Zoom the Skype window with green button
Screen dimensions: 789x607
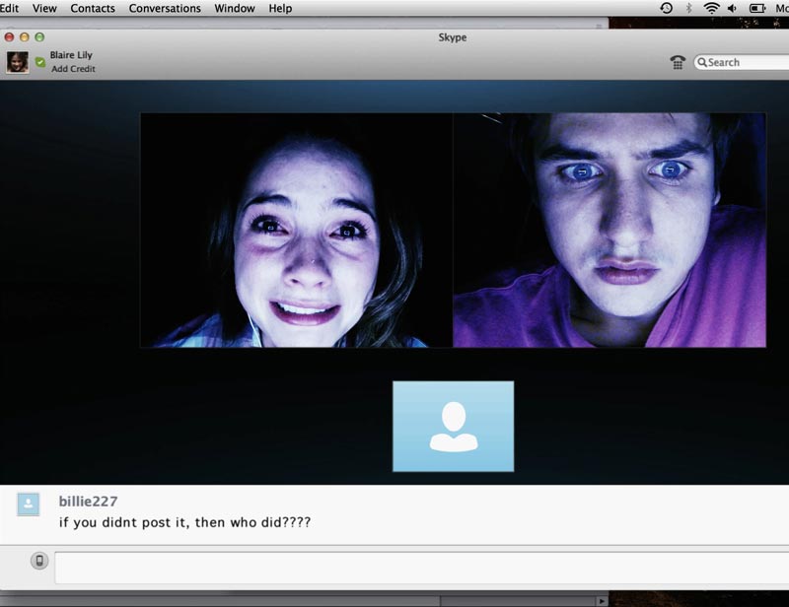(x=39, y=37)
